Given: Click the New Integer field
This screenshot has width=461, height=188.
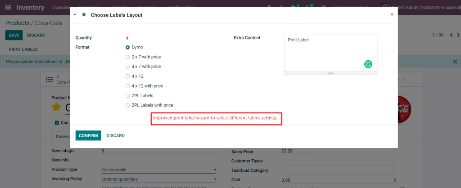Looking at the screenshot, I should [159, 151].
